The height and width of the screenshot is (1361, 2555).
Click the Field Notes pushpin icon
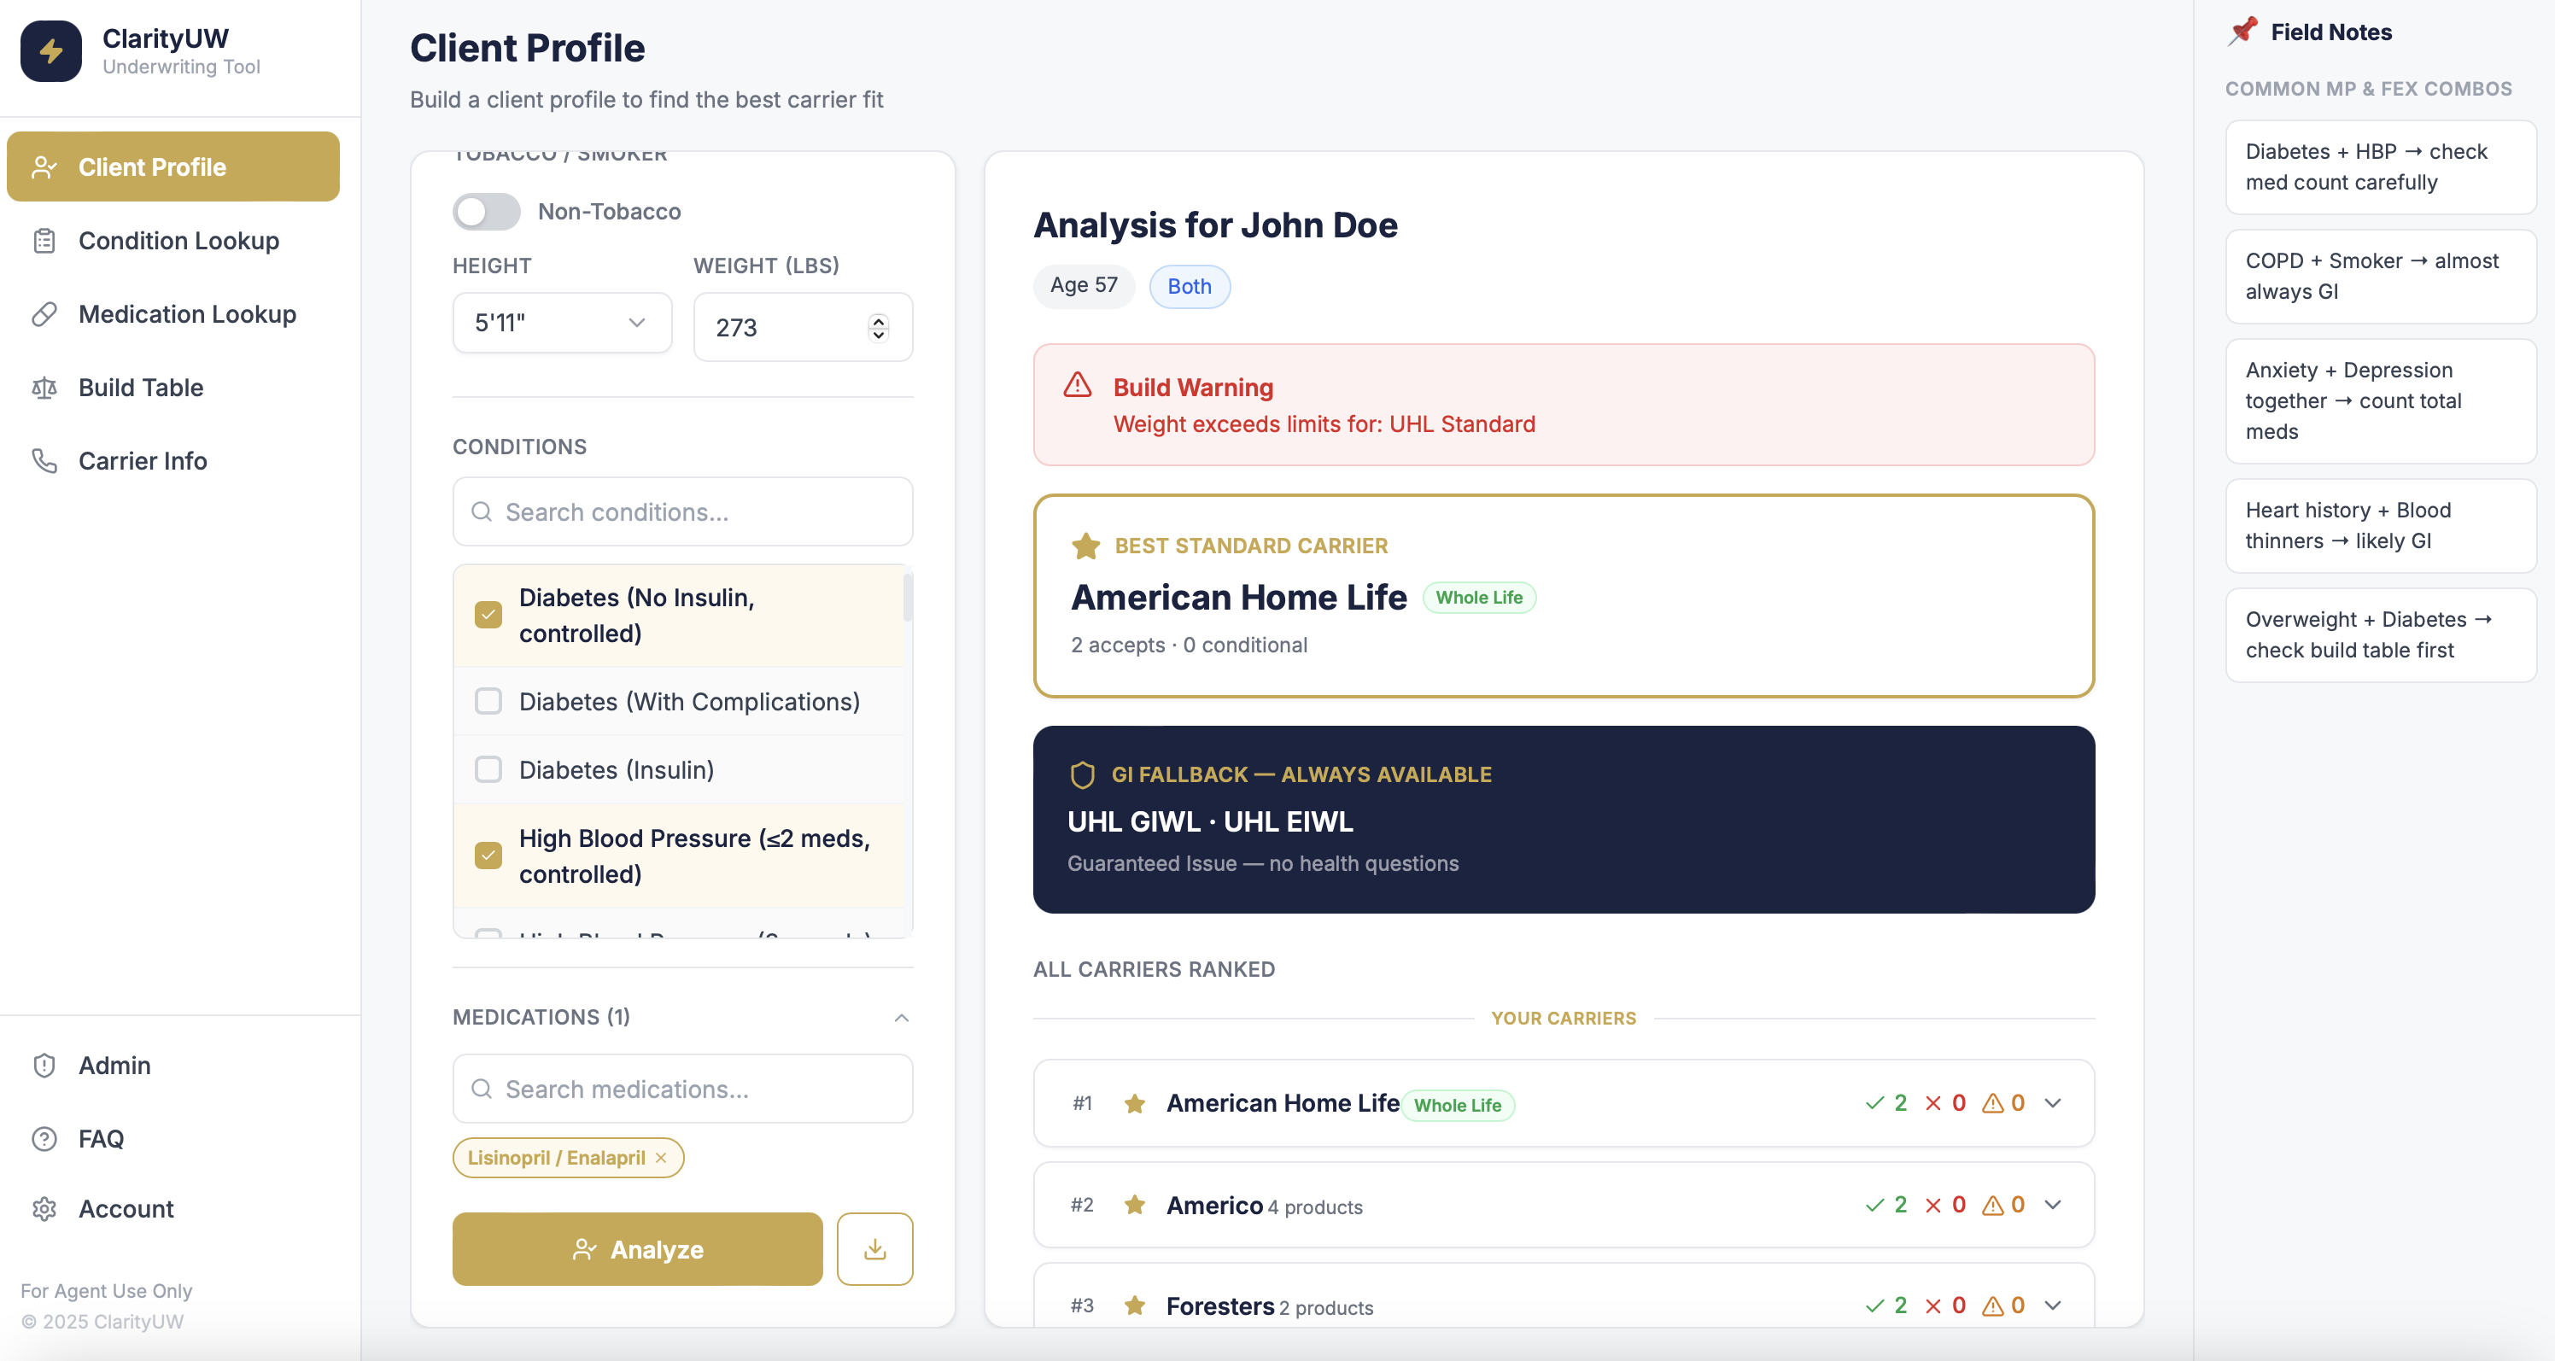tap(2242, 32)
